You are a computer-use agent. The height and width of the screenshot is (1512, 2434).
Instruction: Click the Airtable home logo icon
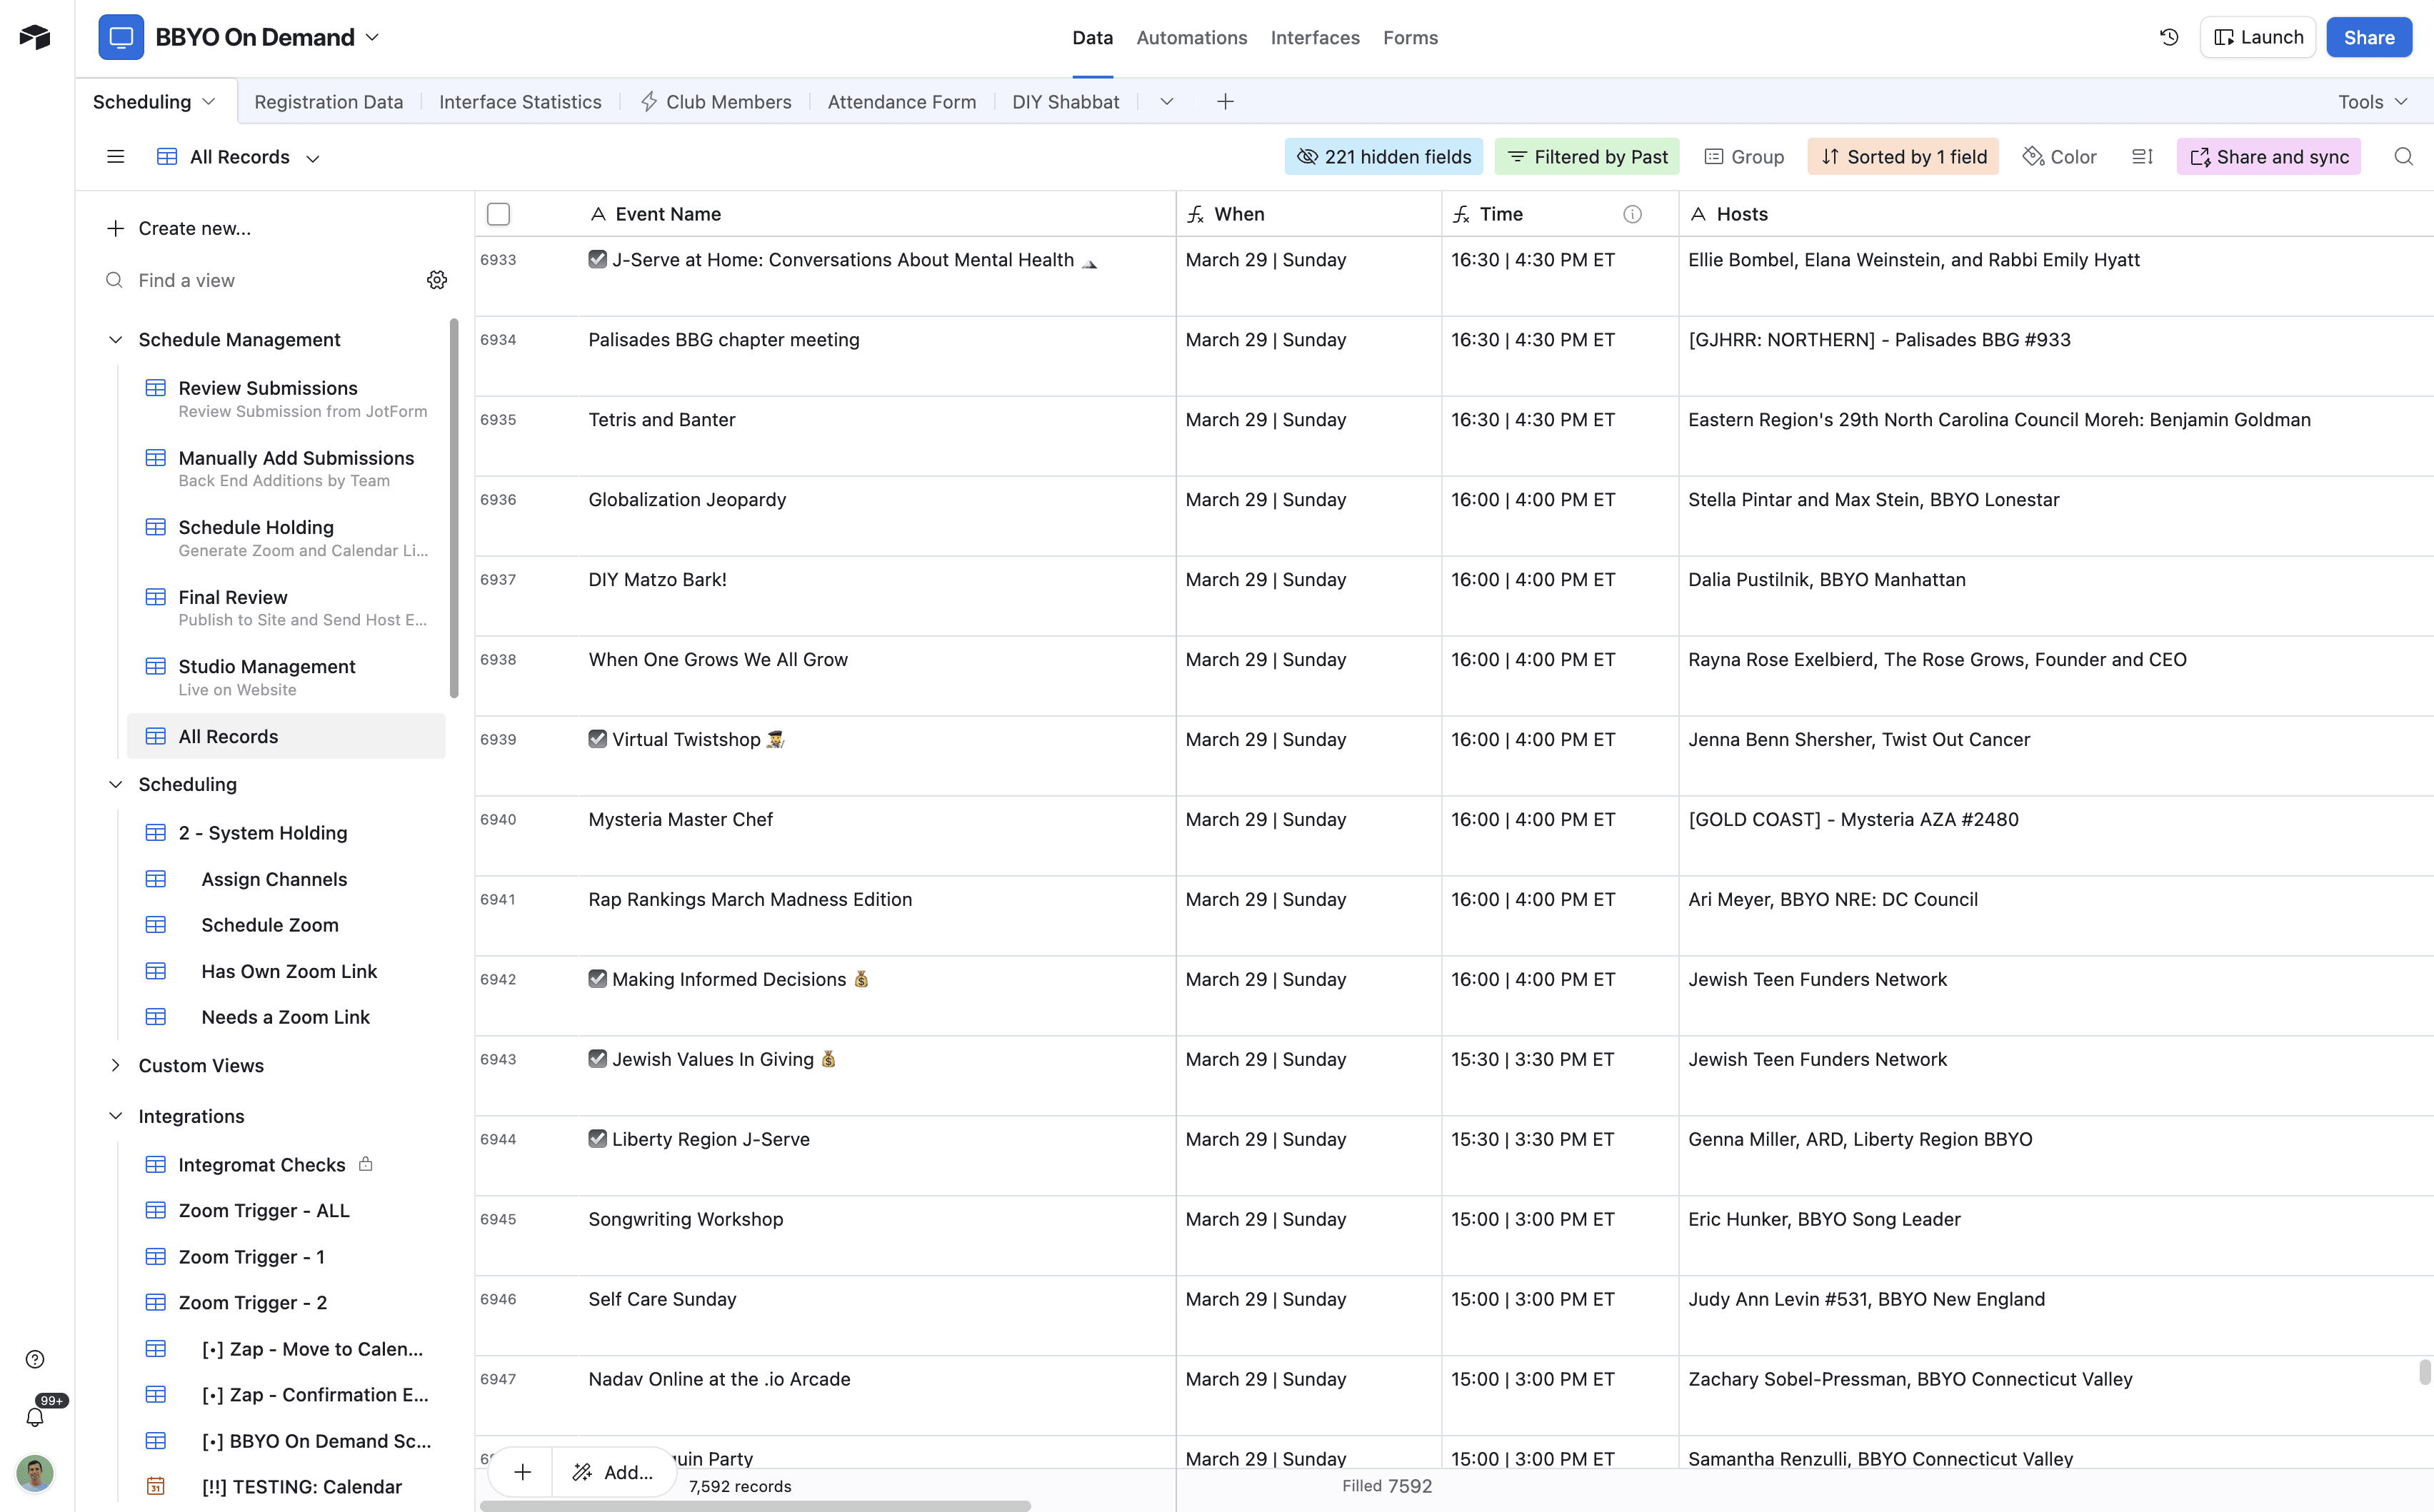click(x=35, y=37)
